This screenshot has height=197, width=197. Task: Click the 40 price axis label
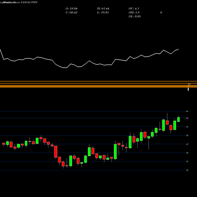187,153
